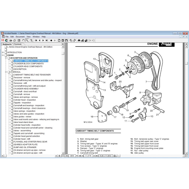Click the zoom-out plus button beside 125%
The image size is (189, 189).
(67, 156)
